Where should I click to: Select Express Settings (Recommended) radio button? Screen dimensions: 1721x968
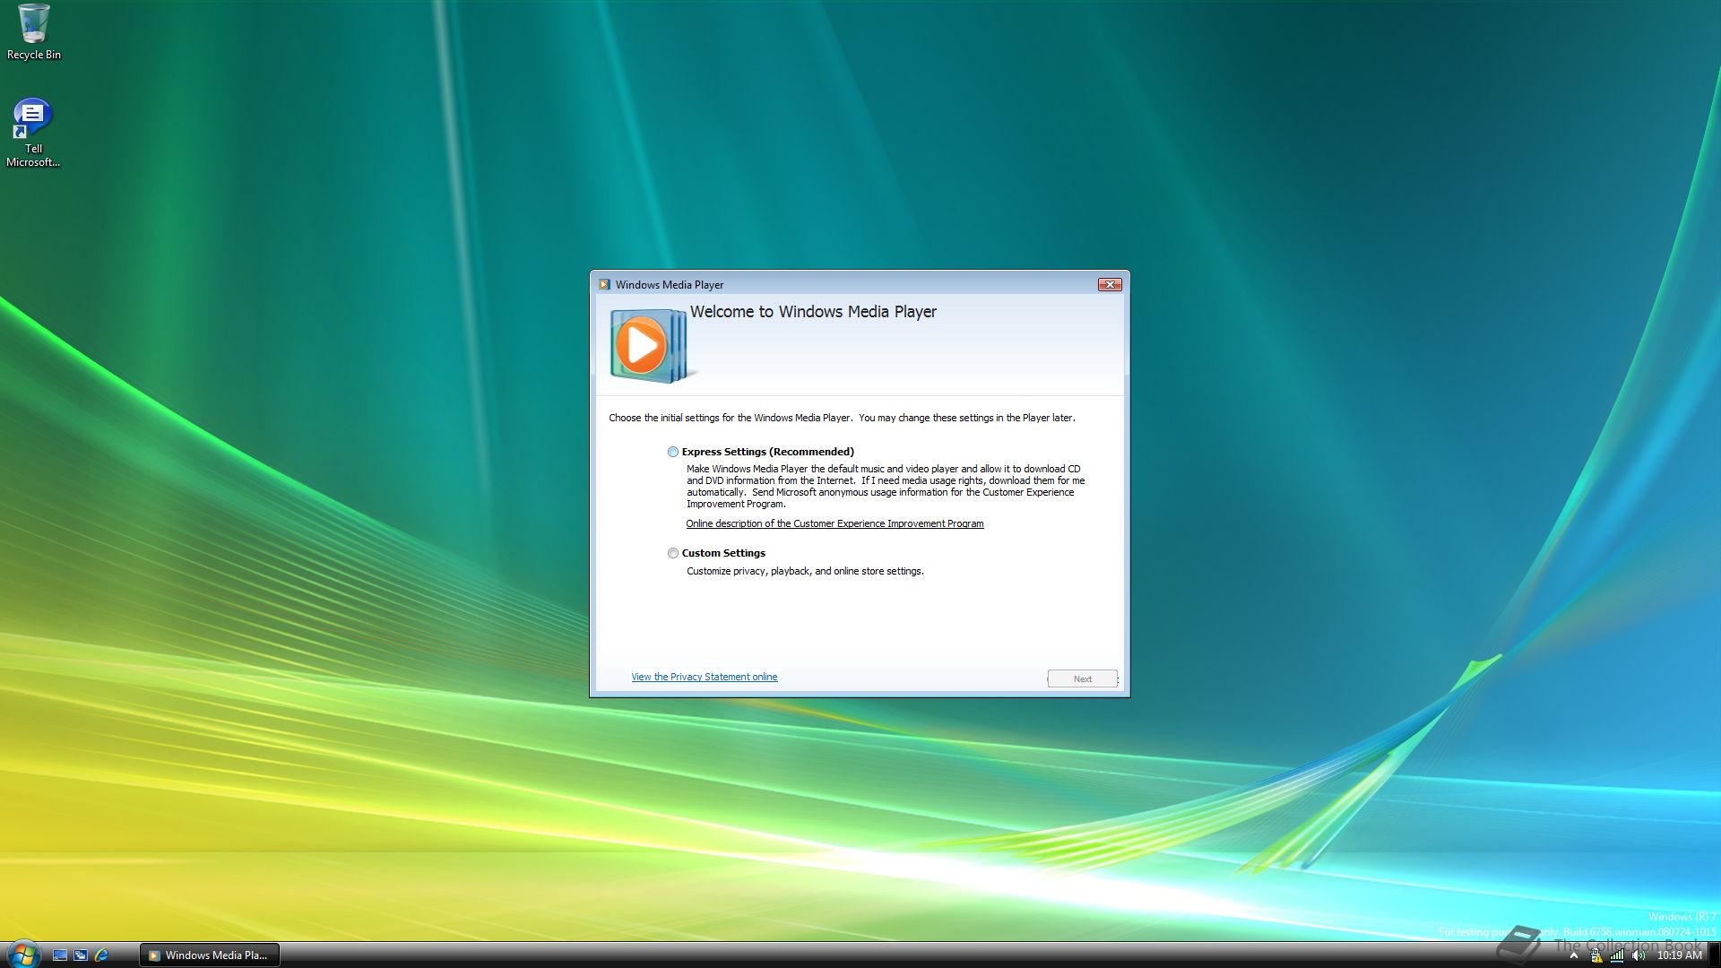point(673,452)
